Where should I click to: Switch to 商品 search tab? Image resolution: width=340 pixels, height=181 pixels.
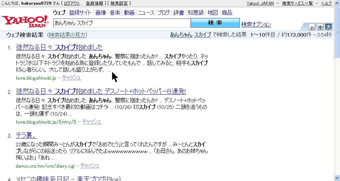227,13
